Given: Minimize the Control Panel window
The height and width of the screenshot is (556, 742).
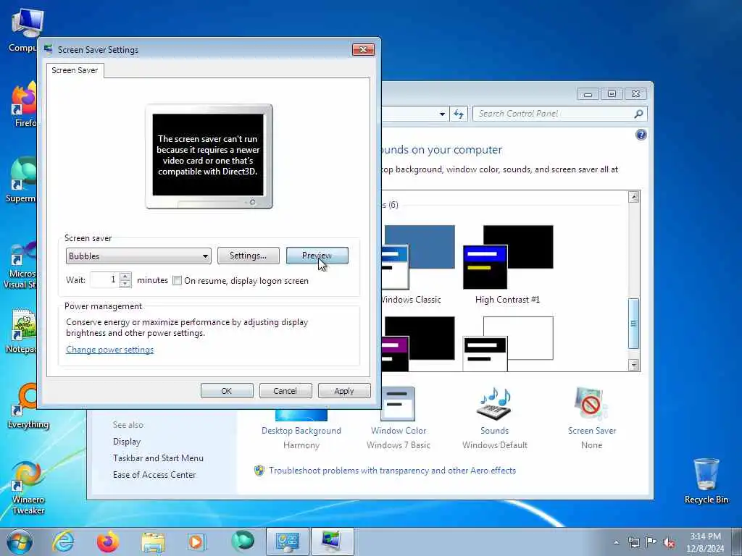Looking at the screenshot, I should [588, 94].
